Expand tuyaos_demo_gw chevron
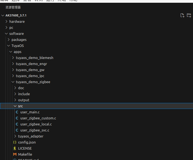Viewport: 193px width, 160px height. [13, 70]
